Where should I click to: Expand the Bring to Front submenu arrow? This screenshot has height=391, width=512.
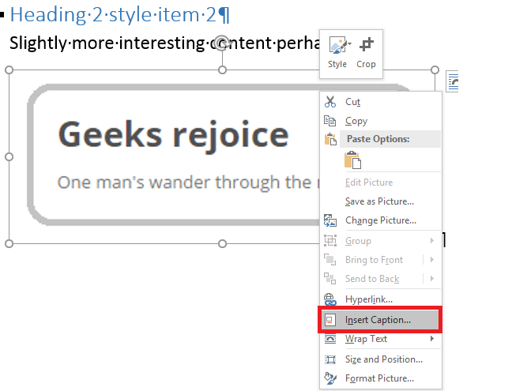coord(432,260)
